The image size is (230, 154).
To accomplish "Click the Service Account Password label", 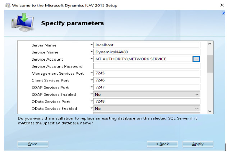I will click(57, 66).
